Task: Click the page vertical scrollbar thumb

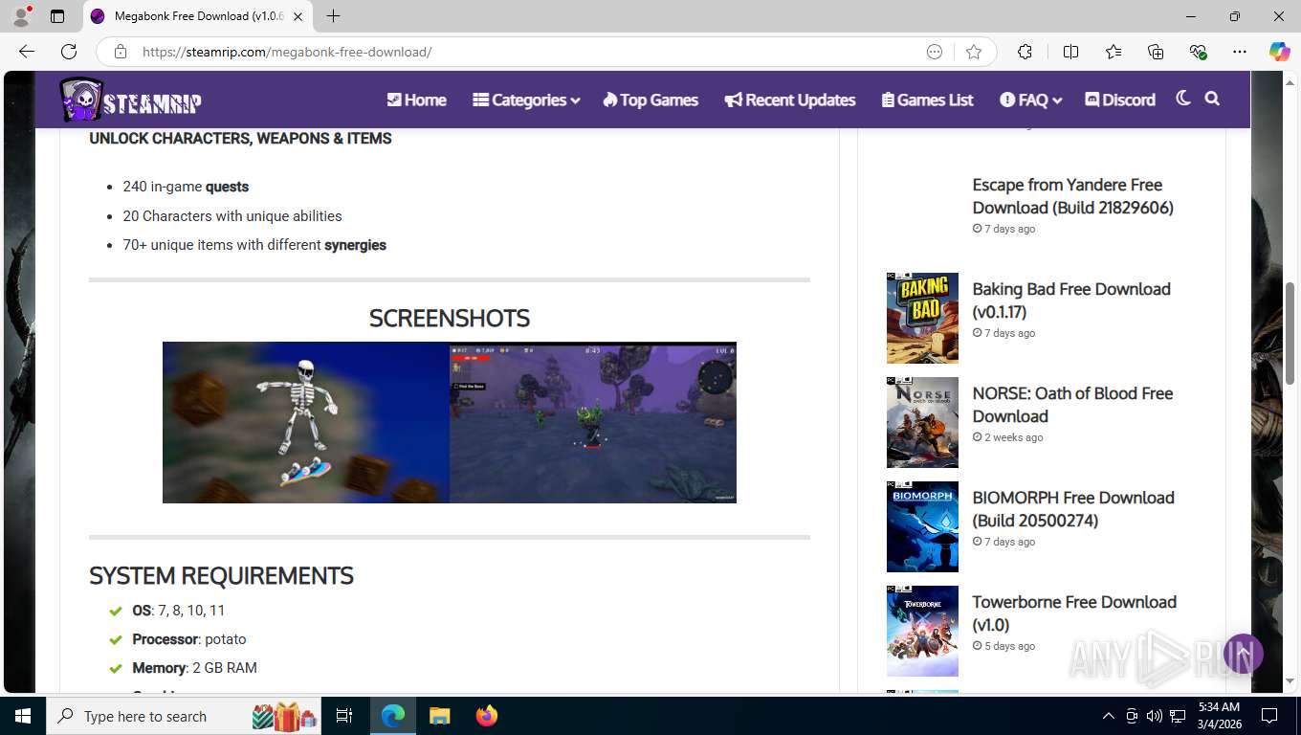Action: 1290,335
